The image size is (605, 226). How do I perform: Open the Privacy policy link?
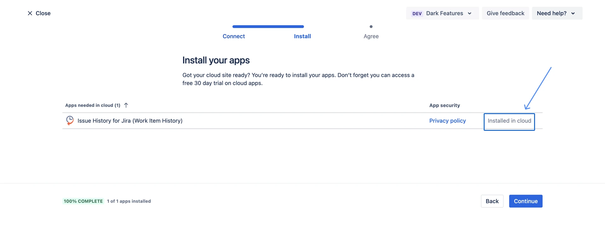pyautogui.click(x=447, y=121)
